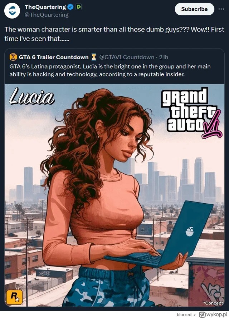
Task: Open the quoted tweet's 21h timestamp
Action: tap(164, 57)
